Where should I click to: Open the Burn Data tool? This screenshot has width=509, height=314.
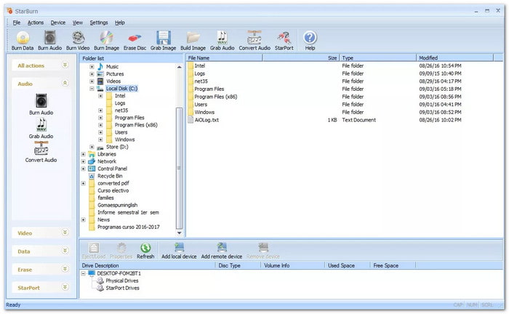[23, 41]
